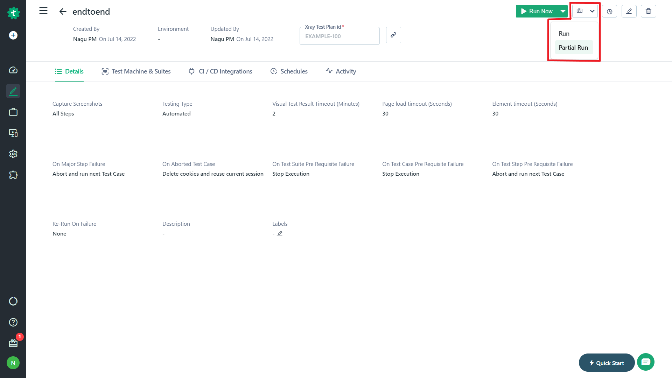
Task: Open the N user avatar
Action: click(13, 363)
